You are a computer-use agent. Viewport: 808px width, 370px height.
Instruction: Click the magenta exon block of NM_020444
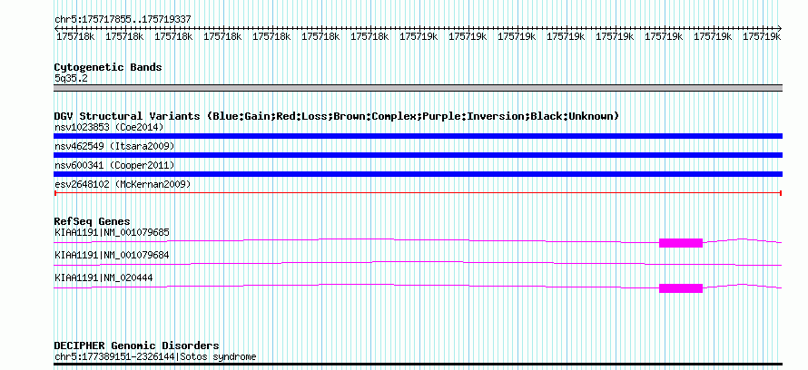[x=681, y=288]
